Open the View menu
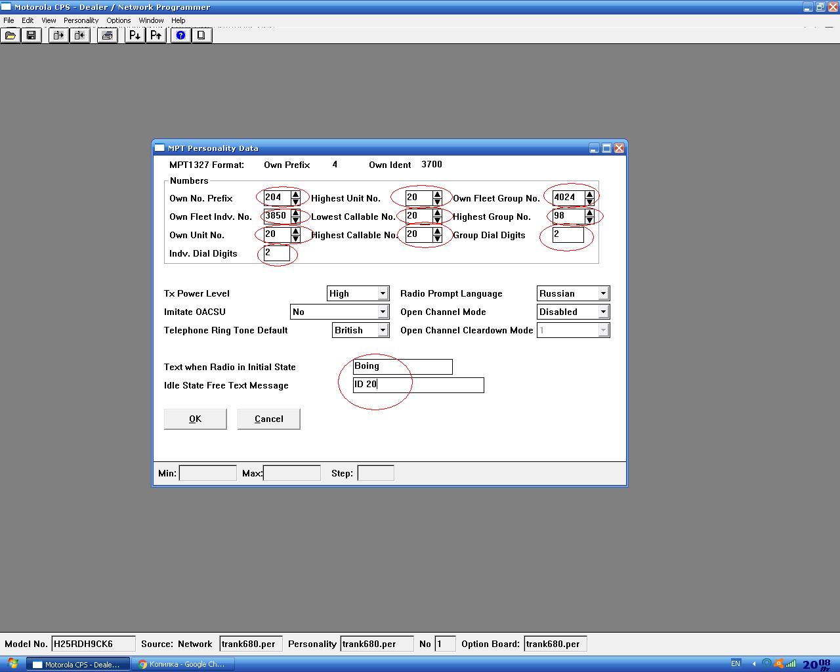The height and width of the screenshot is (672, 840). pyautogui.click(x=49, y=20)
